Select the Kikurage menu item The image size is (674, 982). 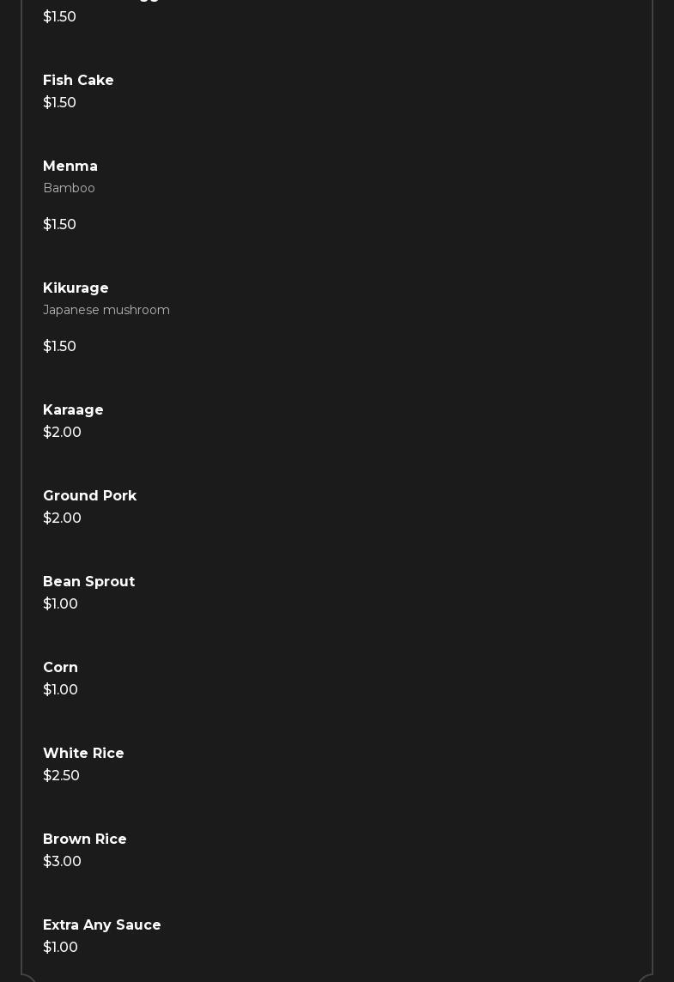coord(76,288)
